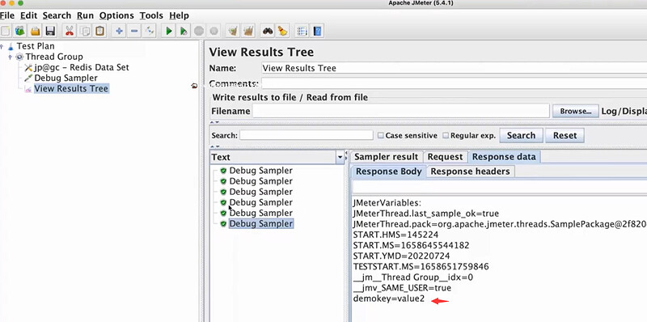The width and height of the screenshot is (647, 322).
Task: Open the Templates icon in the toolbar
Action: coord(20,31)
